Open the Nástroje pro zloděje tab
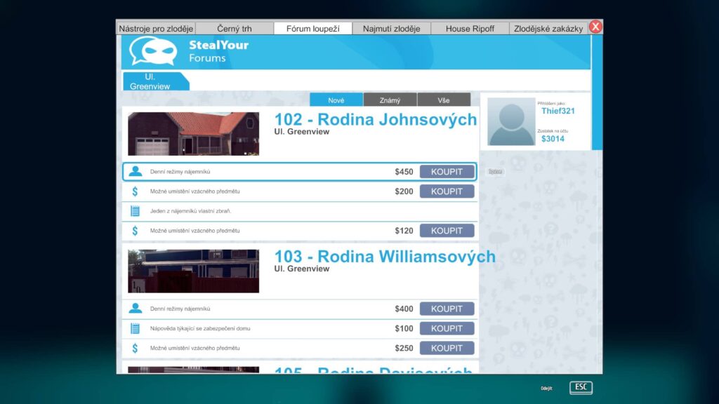719x404 pixels. (156, 28)
